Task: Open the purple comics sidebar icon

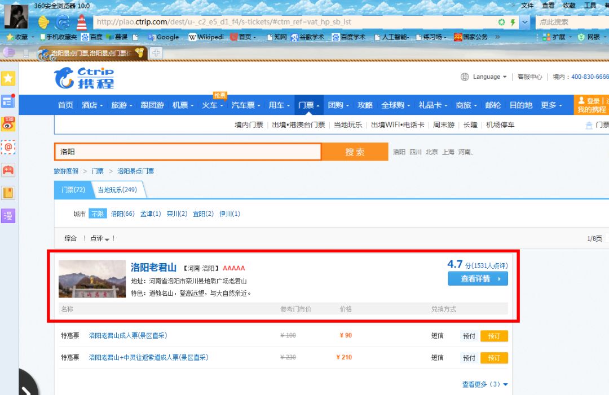Action: (x=8, y=216)
